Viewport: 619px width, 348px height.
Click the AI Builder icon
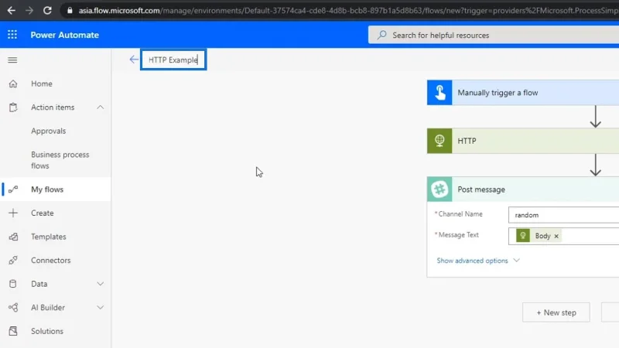click(13, 307)
